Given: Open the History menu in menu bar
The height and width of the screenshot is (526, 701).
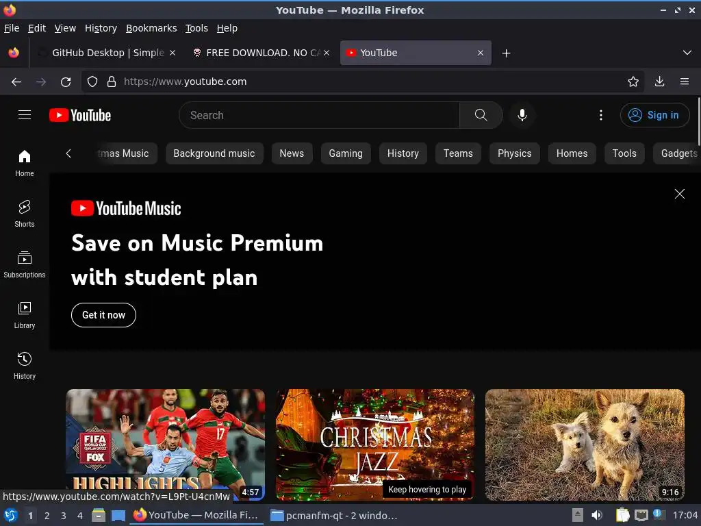Looking at the screenshot, I should pyautogui.click(x=101, y=28).
